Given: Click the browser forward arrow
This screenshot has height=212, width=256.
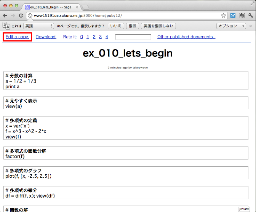Looking at the screenshot, I should (x=13, y=16).
